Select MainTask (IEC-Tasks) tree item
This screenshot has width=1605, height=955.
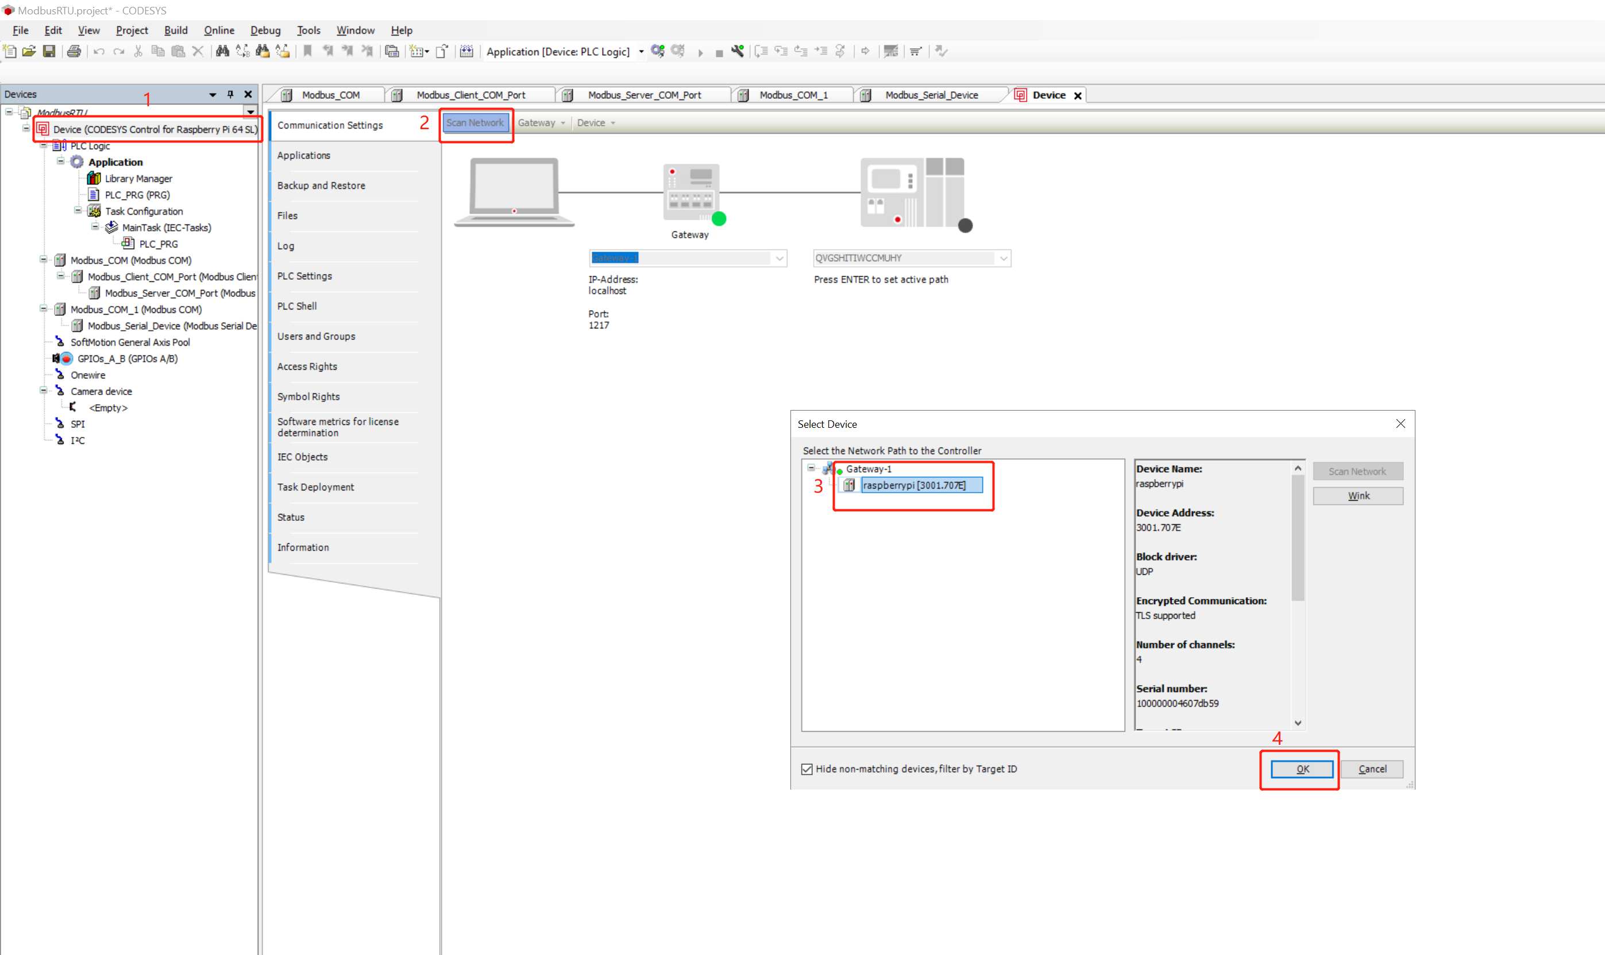click(167, 228)
